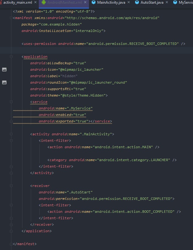Click the underlined application tag
Image resolution: width=193 pixels, height=250 pixels.
pyautogui.click(x=35, y=57)
